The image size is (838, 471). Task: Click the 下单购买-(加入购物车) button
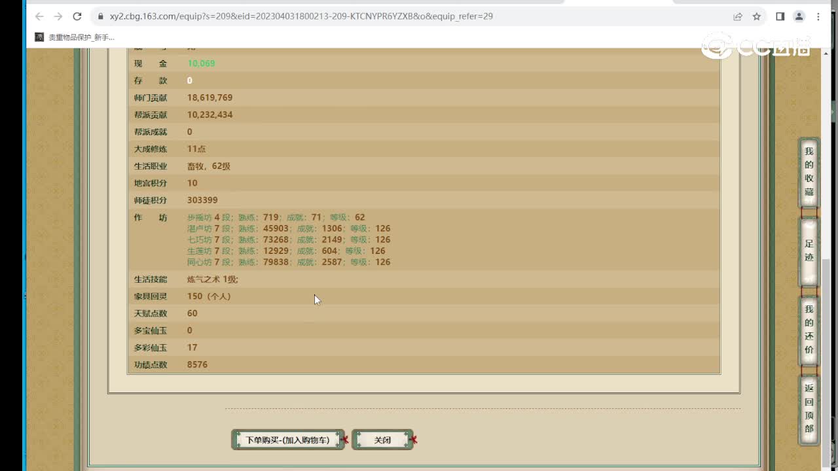(x=287, y=440)
